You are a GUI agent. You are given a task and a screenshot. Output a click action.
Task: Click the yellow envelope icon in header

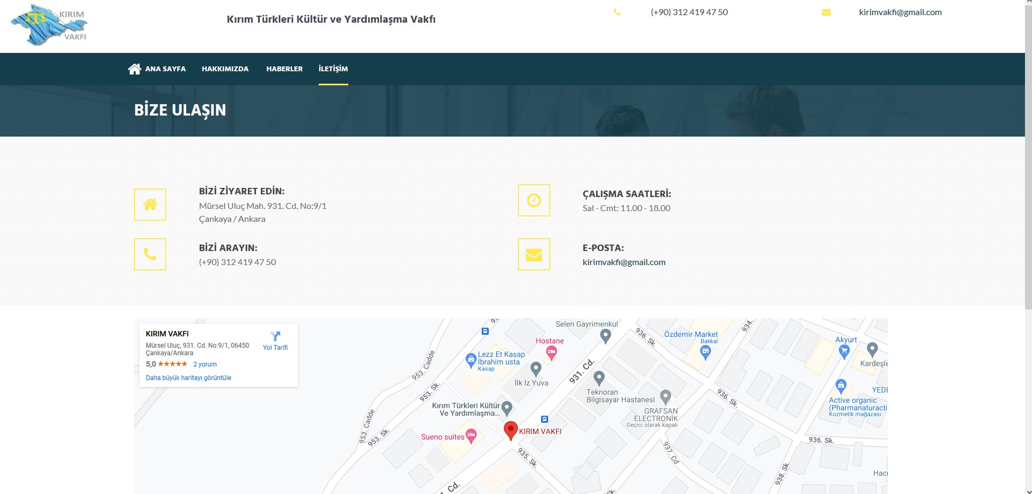(826, 12)
